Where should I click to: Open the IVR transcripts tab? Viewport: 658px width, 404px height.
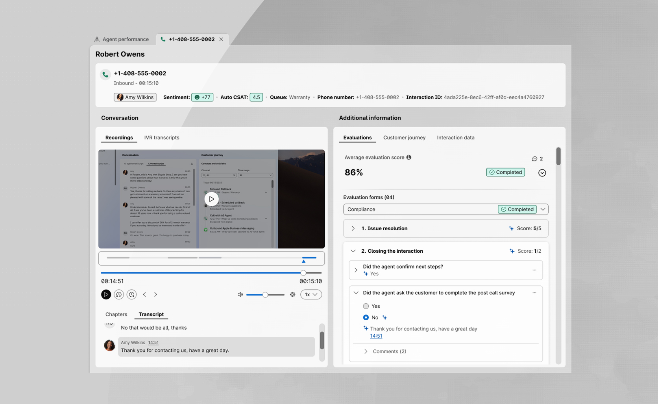(161, 138)
